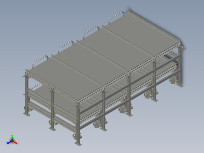The width and height of the screenshot is (204, 153).
Task: Click the red X axis arrow on triad
Action: (x=15, y=142)
